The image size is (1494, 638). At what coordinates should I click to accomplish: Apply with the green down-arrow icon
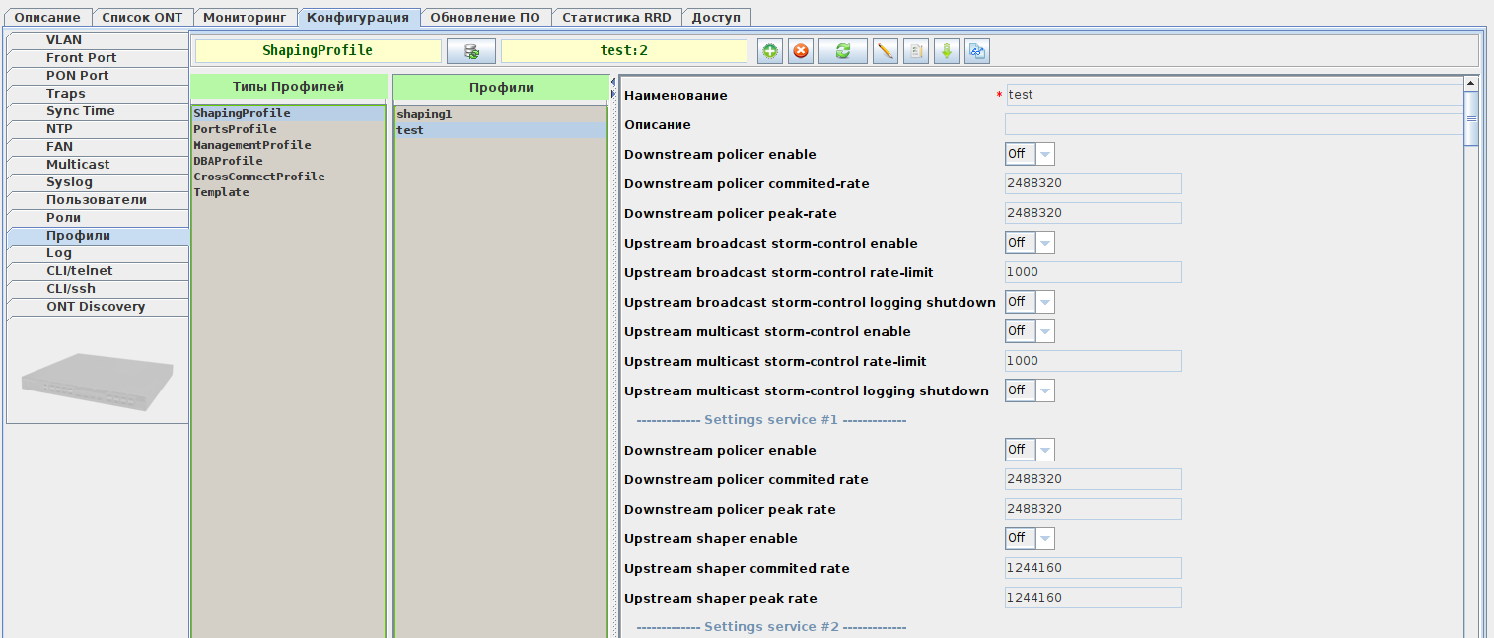click(x=947, y=51)
